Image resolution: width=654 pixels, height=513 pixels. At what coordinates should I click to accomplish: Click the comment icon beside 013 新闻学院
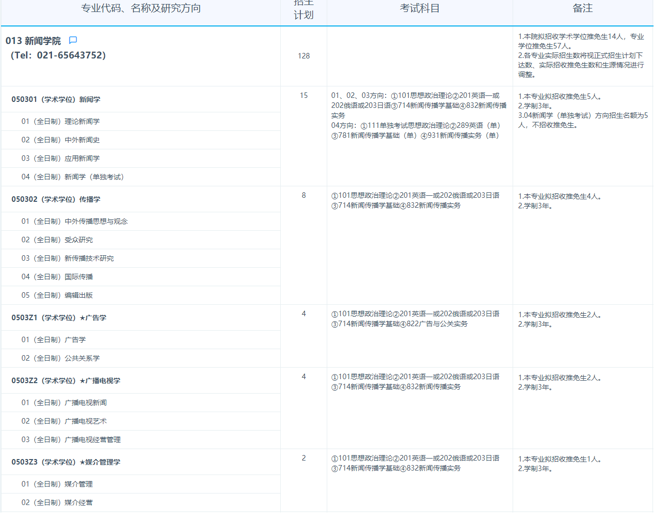tap(73, 40)
